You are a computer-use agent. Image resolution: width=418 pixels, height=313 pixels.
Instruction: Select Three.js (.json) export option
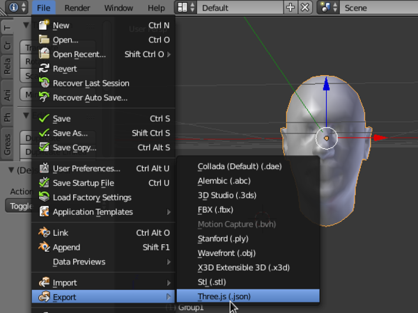pos(224,296)
